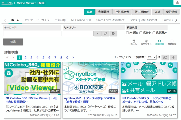181x120 pixels.
Task: Open the メール アドレス帳 共有メール thumbnail
Action: pos(149,78)
